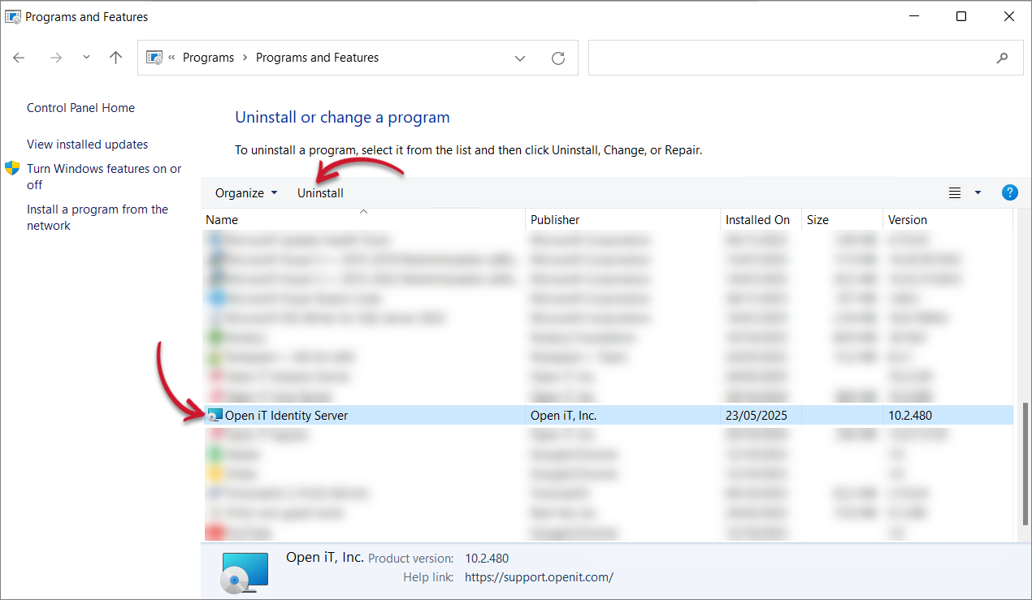The height and width of the screenshot is (600, 1032).
Task: Click Programs in the breadcrumb path
Action: click(208, 58)
